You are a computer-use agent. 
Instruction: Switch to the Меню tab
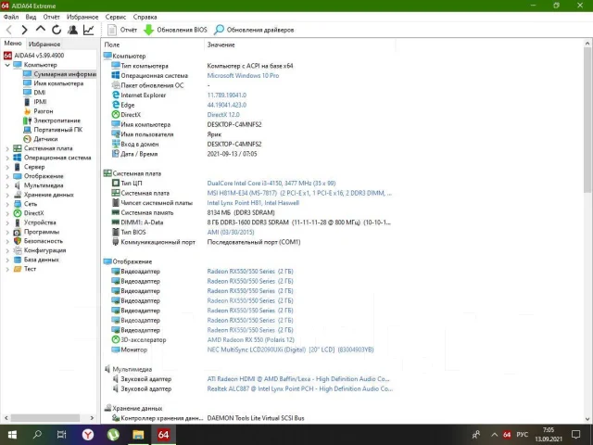tap(13, 44)
